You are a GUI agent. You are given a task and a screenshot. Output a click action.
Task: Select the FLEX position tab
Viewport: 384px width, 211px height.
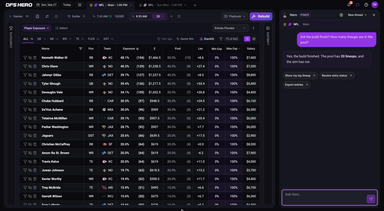click(93, 39)
